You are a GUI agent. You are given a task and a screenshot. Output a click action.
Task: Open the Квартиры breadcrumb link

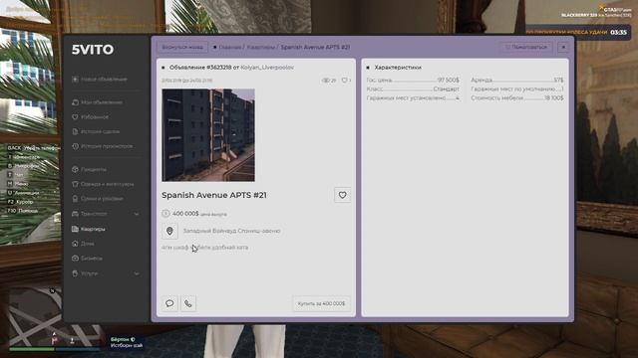[x=261, y=47]
